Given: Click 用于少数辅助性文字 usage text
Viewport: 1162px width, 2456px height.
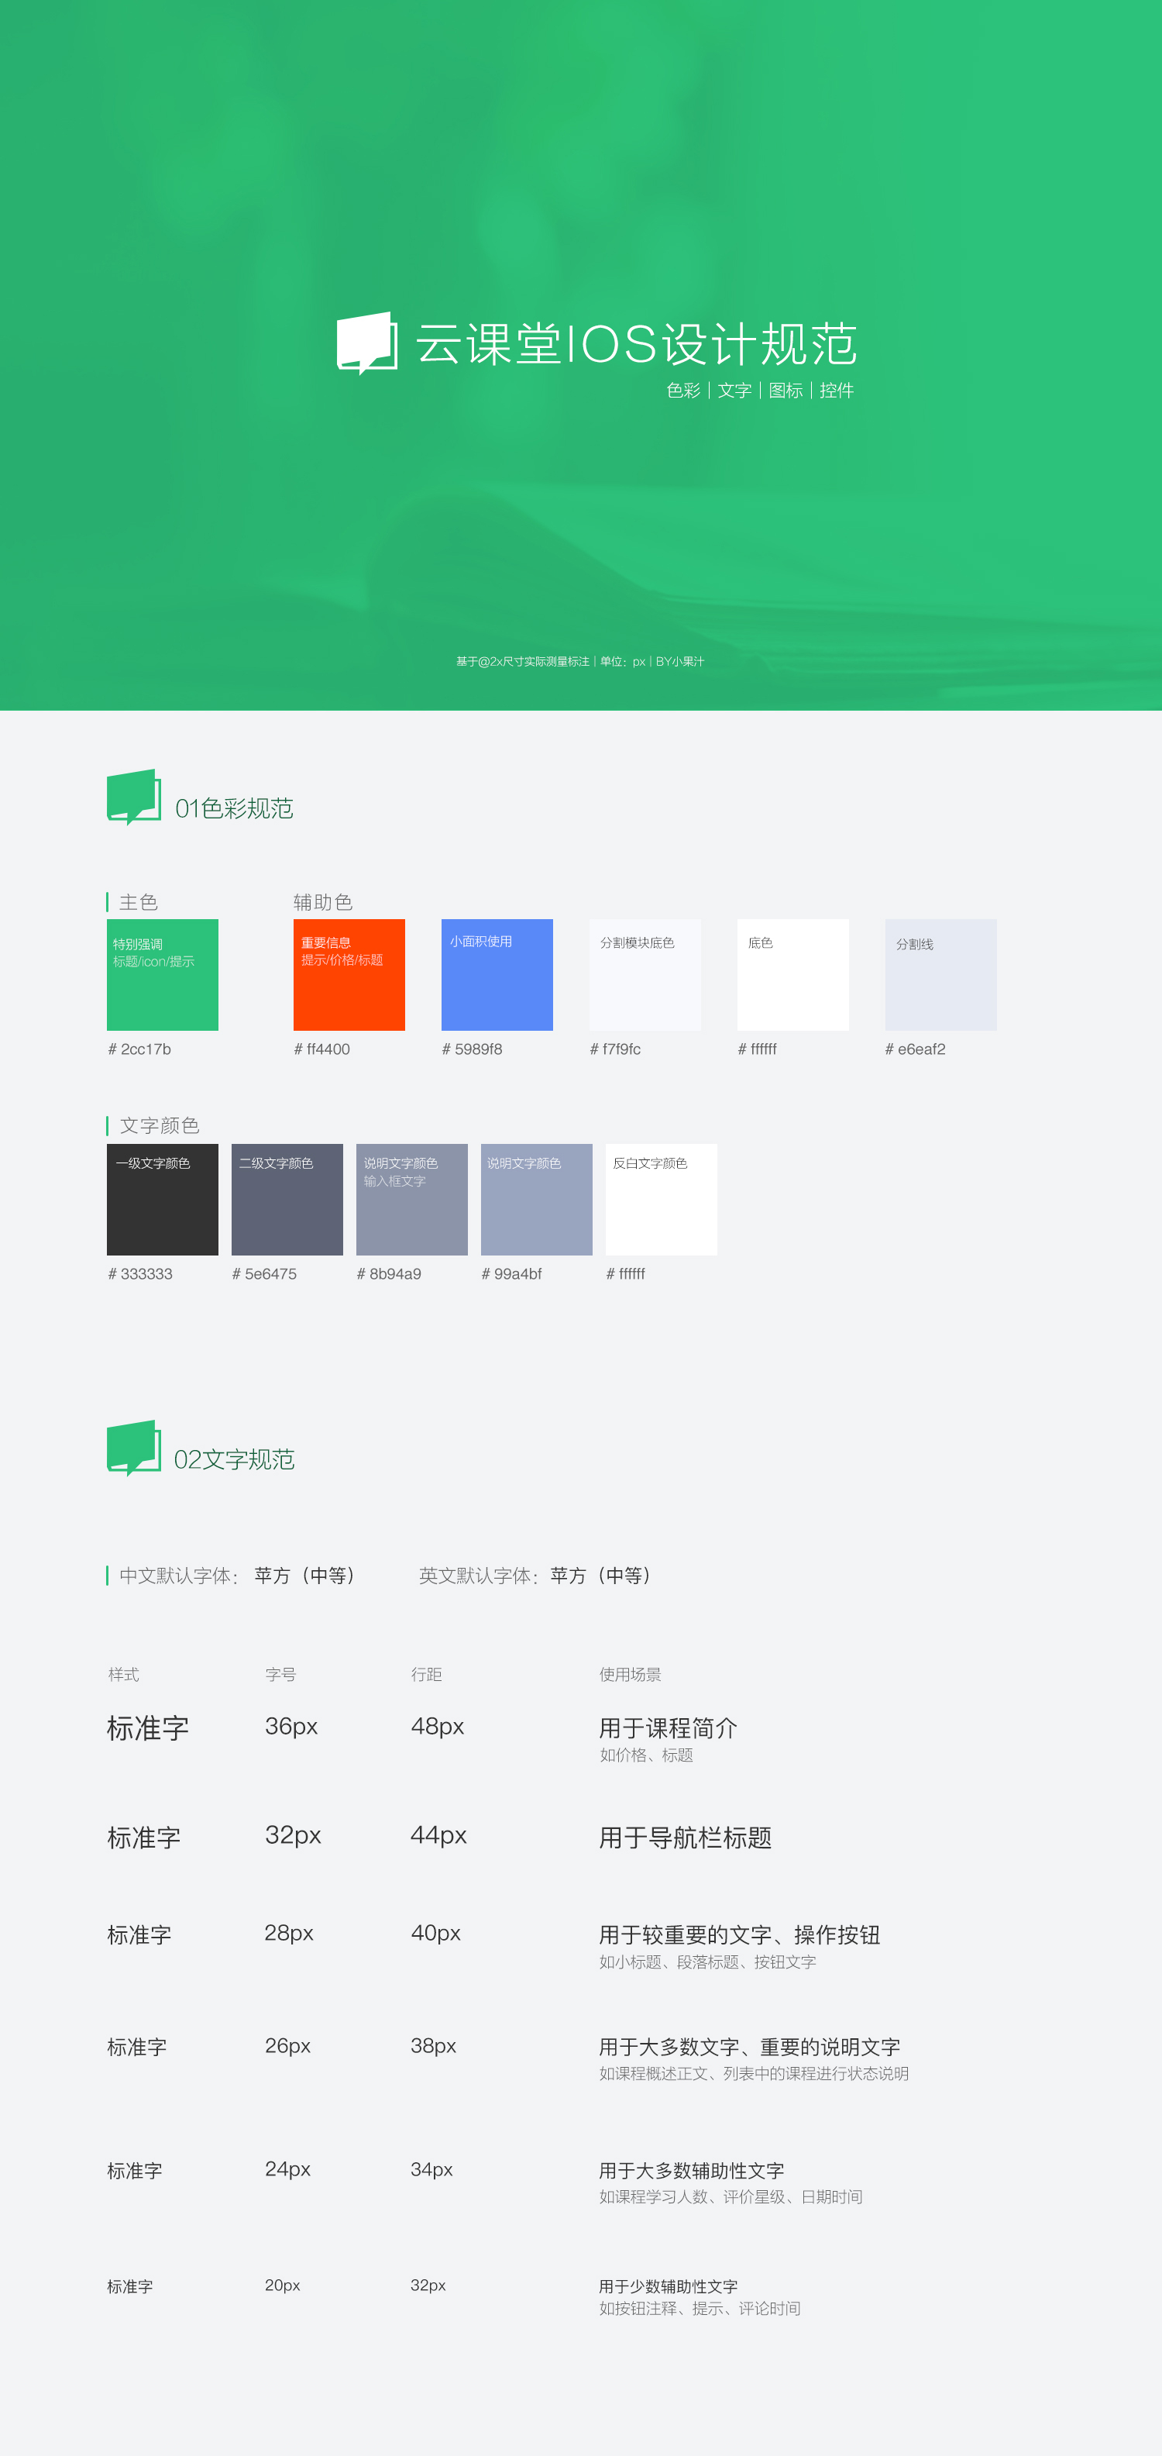Looking at the screenshot, I should [669, 2286].
